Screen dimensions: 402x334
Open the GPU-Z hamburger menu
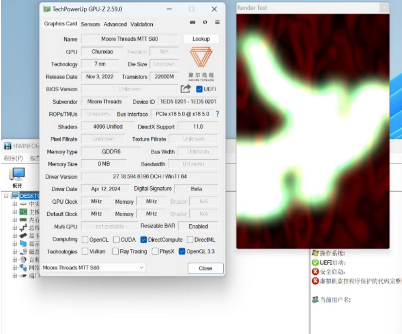(217, 22)
